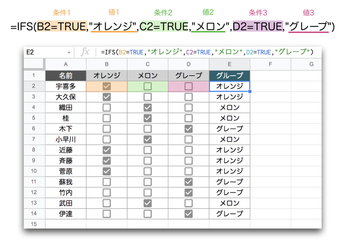Select column B header
The height and width of the screenshot is (241, 344).
click(107, 64)
